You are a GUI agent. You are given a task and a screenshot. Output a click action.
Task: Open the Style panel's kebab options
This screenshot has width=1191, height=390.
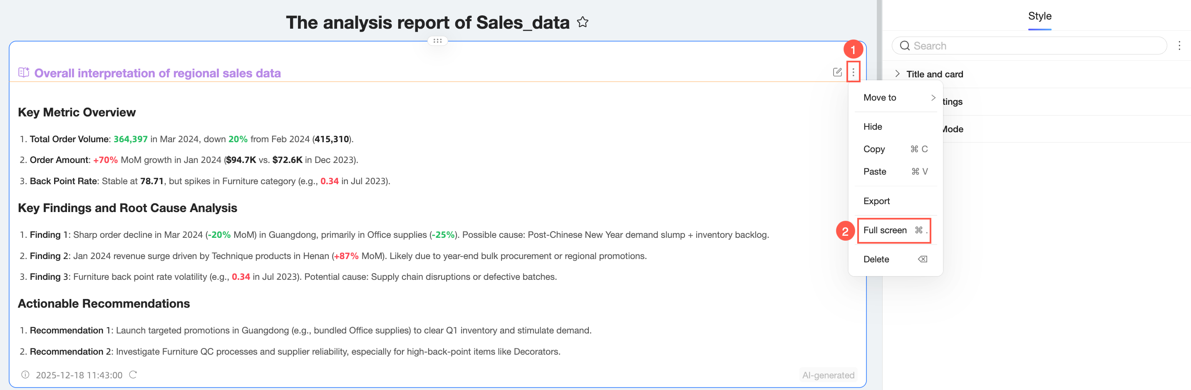click(1179, 46)
